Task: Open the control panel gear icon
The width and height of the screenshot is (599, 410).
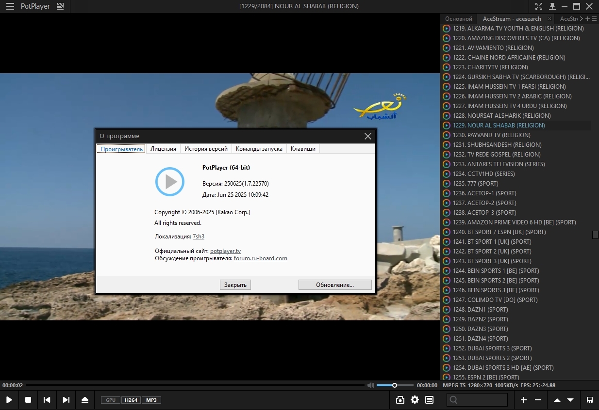Action: [x=415, y=400]
